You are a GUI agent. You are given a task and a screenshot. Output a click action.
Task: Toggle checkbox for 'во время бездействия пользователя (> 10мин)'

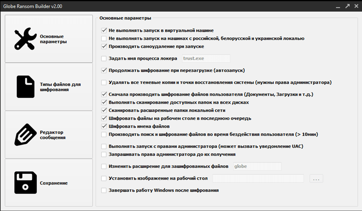[x=104, y=134]
